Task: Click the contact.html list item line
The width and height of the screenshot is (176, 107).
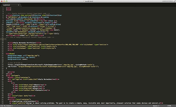Action: click(x=31, y=90)
